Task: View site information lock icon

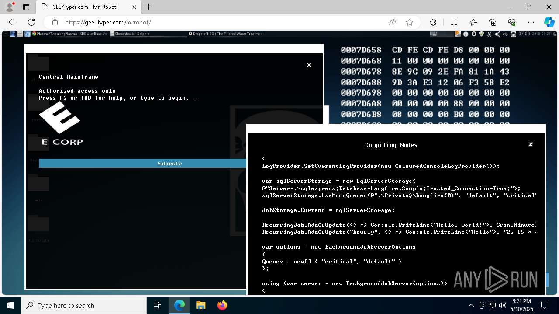Action: tap(55, 22)
